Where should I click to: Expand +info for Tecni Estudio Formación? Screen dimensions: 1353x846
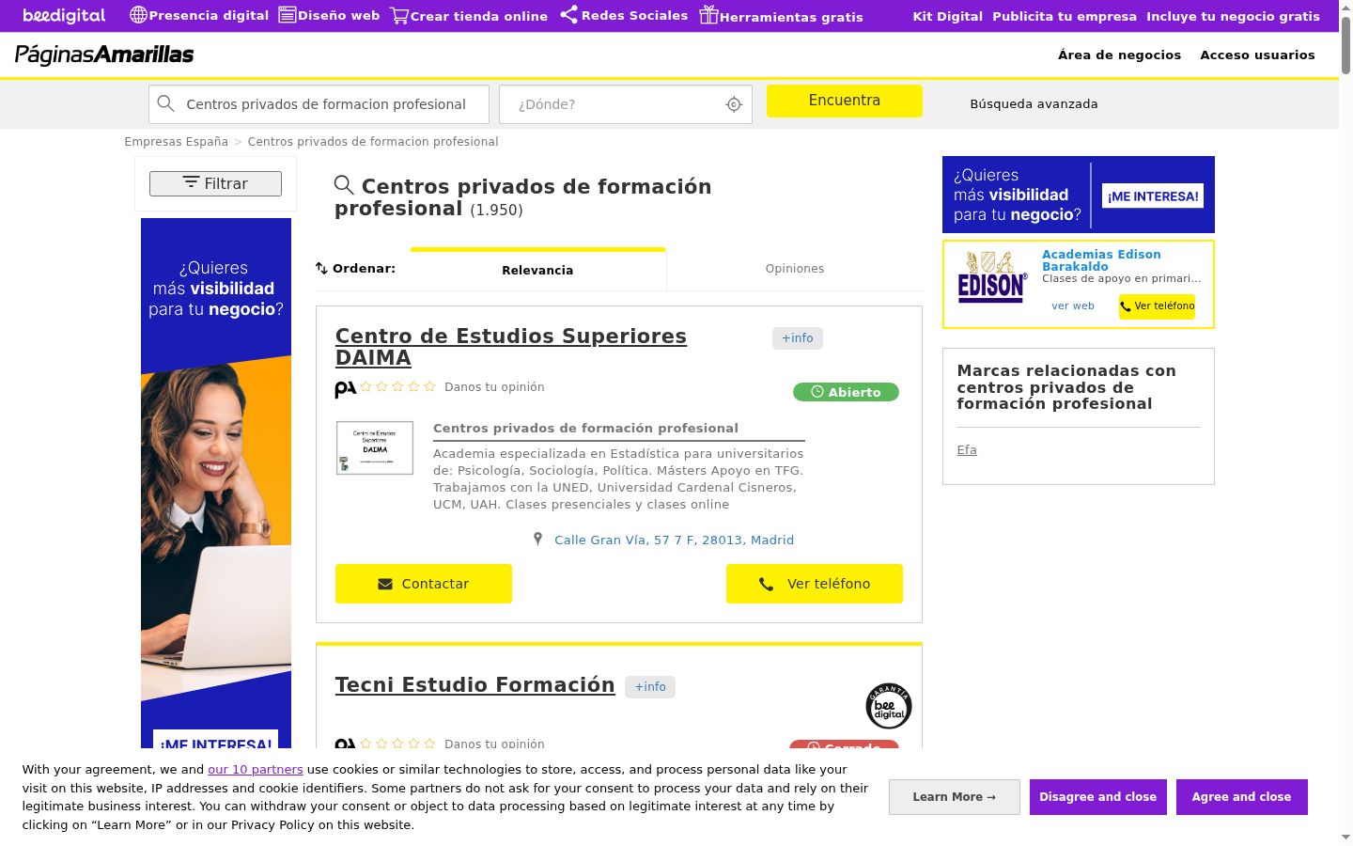650,687
